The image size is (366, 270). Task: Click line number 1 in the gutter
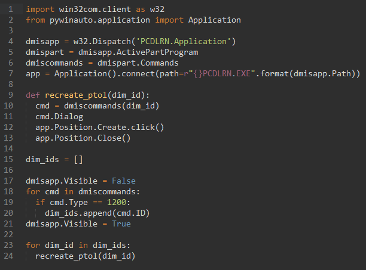click(11, 10)
